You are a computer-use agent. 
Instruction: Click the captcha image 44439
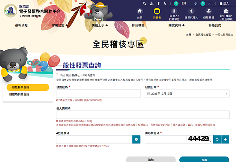coord(199,139)
